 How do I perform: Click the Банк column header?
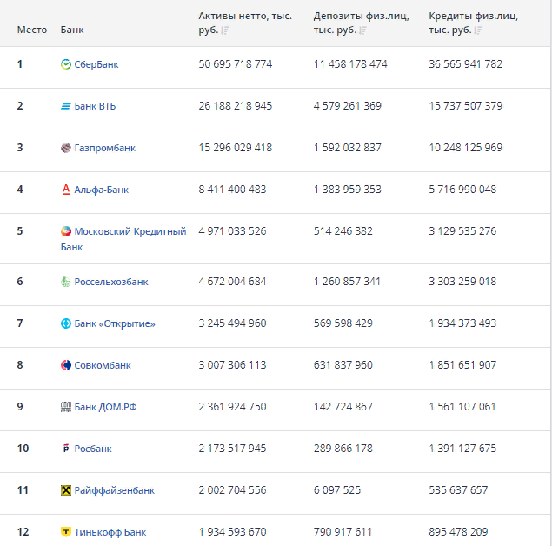[72, 30]
